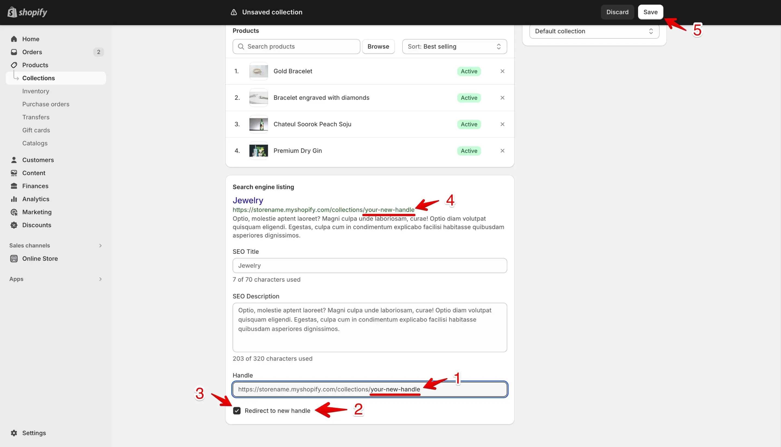Click the Gold Bracelet product name

293,71
